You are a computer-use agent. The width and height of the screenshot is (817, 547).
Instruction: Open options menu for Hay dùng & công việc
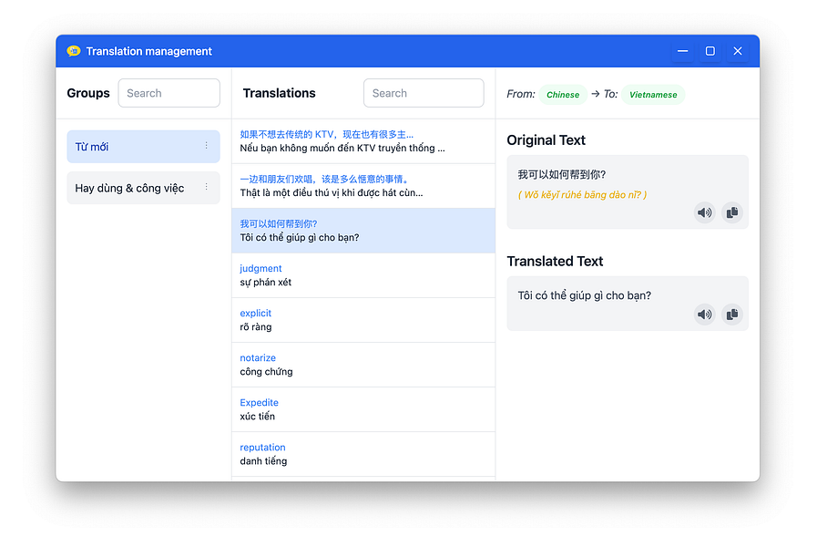click(207, 187)
